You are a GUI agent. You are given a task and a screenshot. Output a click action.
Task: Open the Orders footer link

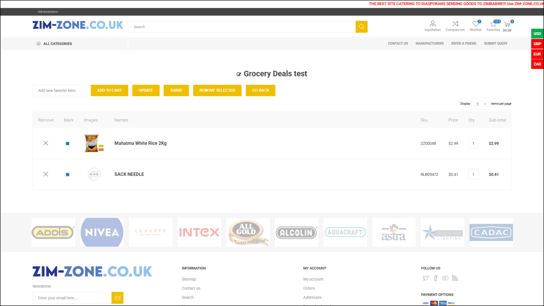(x=309, y=288)
